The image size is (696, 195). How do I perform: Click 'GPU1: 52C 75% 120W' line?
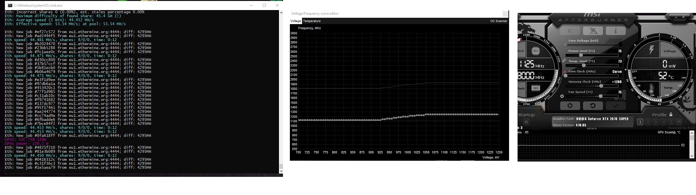pos(25,139)
